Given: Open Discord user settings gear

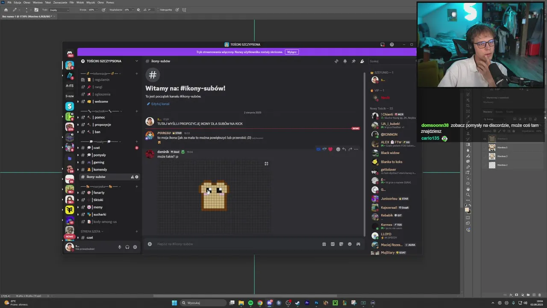Looking at the screenshot, I should pyautogui.click(x=135, y=247).
